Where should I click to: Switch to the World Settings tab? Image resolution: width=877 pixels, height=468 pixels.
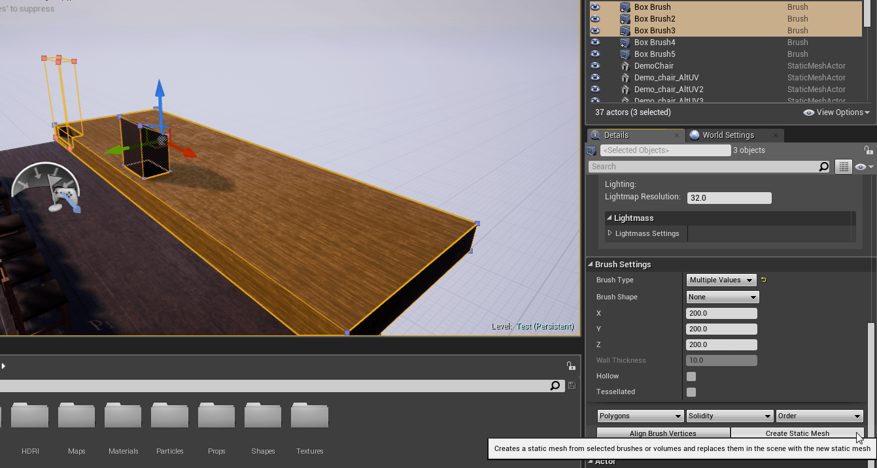(x=728, y=135)
